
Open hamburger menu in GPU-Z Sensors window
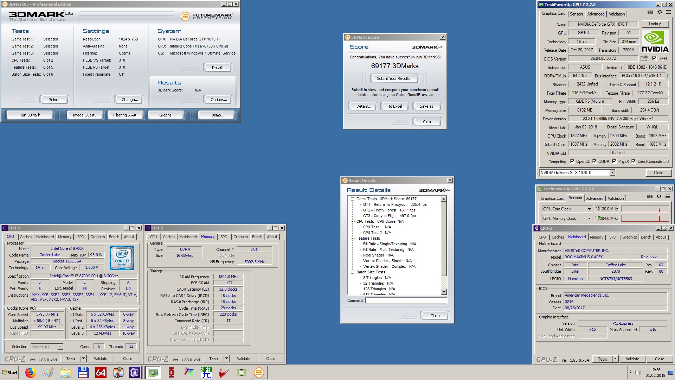tap(668, 196)
